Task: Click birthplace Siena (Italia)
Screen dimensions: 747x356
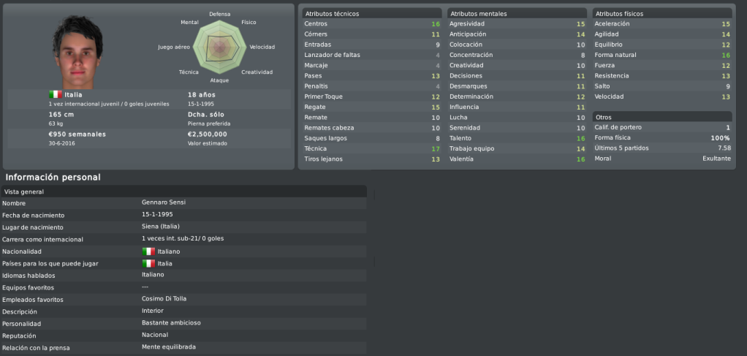Action: [161, 227]
